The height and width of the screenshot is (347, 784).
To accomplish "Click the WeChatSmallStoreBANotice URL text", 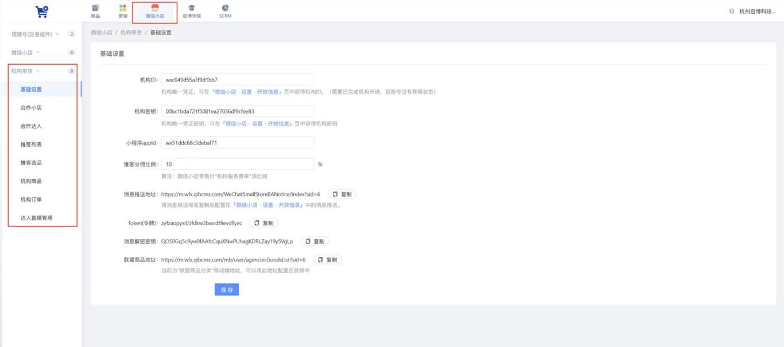I will [240, 194].
